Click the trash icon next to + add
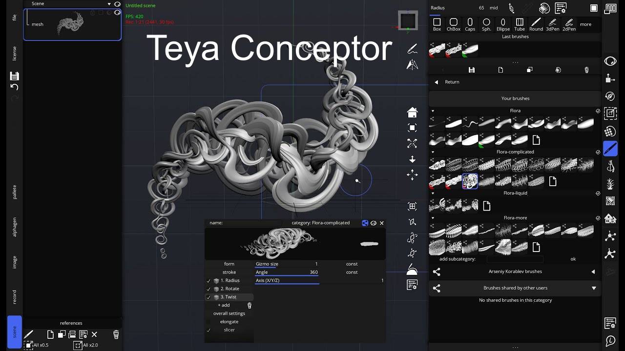 pyautogui.click(x=250, y=305)
